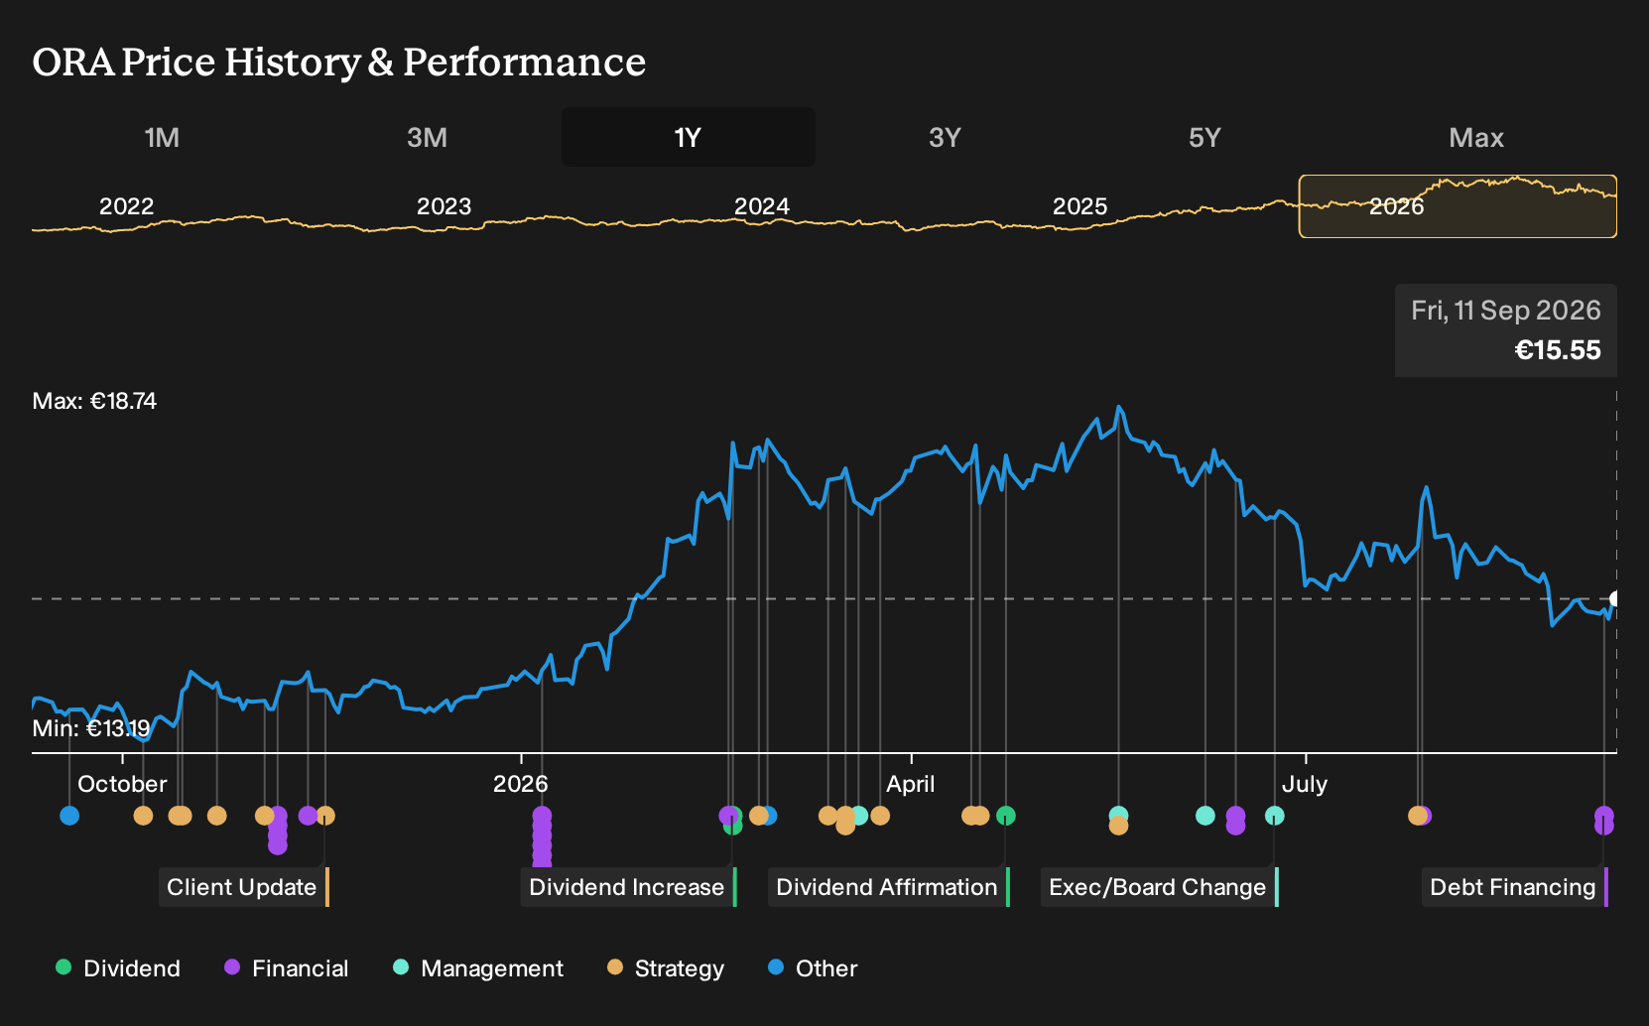Viewport: 1649px width, 1026px height.
Task: Jump to 2023 in the overview sparkline
Action: click(444, 206)
